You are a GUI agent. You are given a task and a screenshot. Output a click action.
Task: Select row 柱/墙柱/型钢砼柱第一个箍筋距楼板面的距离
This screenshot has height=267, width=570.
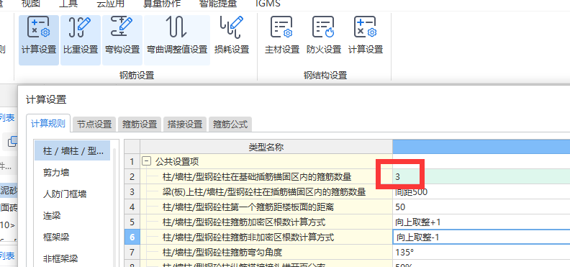click(x=266, y=207)
